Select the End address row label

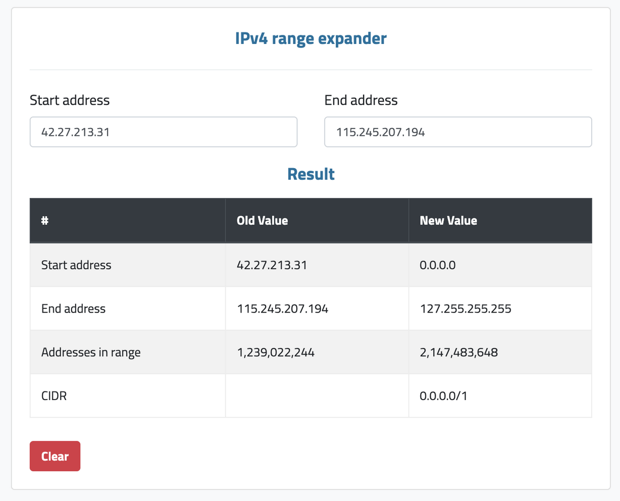73,309
